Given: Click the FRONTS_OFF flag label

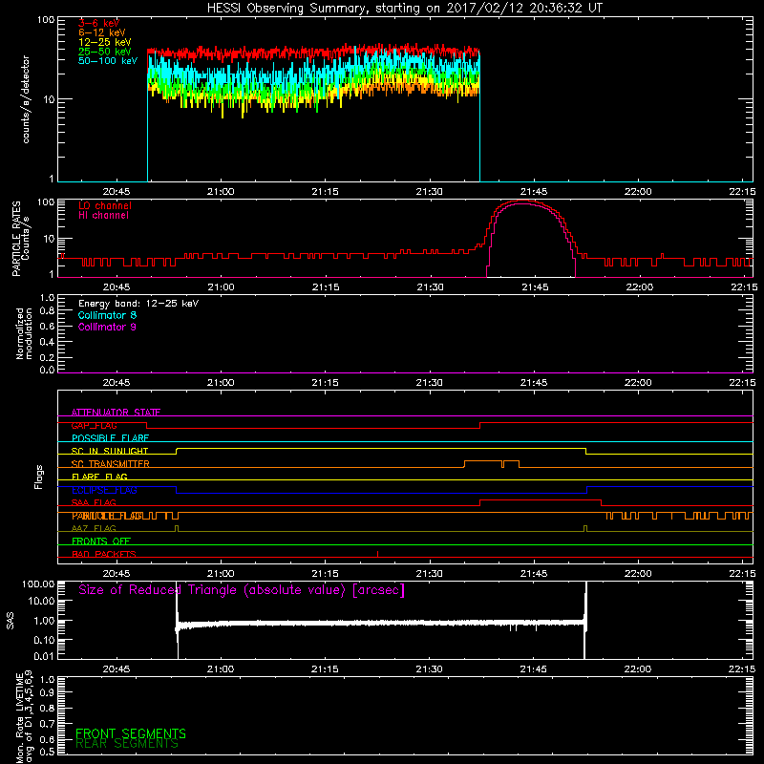Looking at the screenshot, I should pyautogui.click(x=101, y=541).
